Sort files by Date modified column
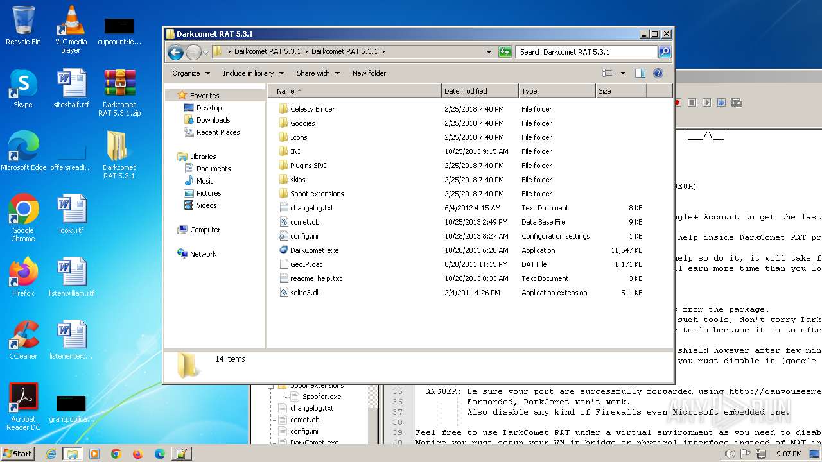This screenshot has width=822, height=462. click(480, 91)
